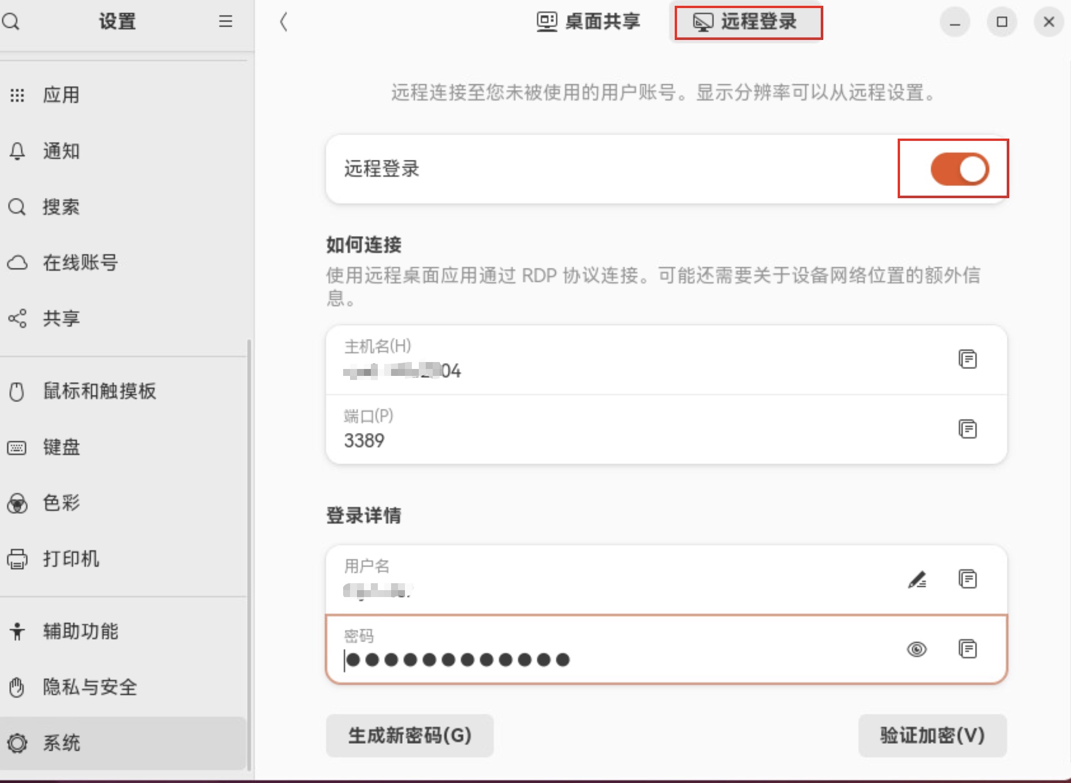Click the 验证加密 button

tap(932, 735)
